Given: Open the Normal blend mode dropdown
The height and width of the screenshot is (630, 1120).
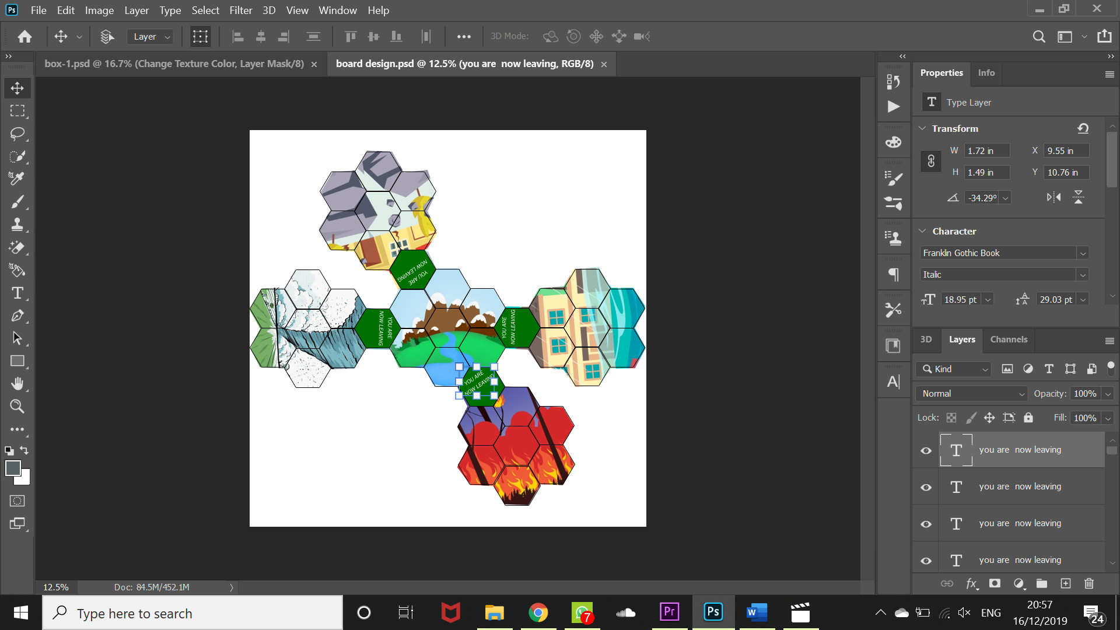Looking at the screenshot, I should point(971,394).
